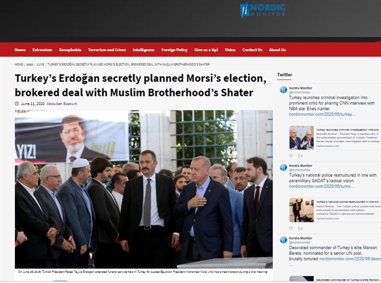Open the Extremism menu section
Screen dimensions: 381x283
(42, 50)
